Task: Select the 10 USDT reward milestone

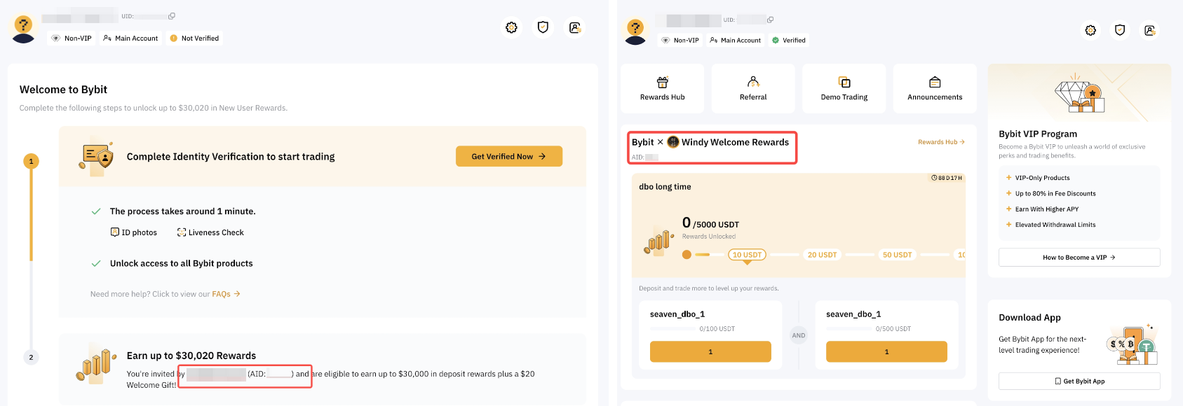Action: tap(747, 255)
